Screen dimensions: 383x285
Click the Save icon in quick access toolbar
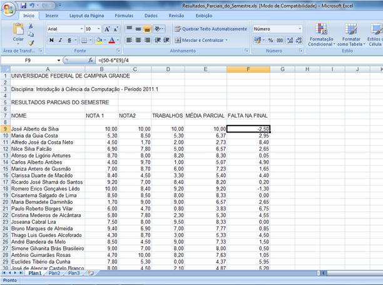tap(24, 5)
